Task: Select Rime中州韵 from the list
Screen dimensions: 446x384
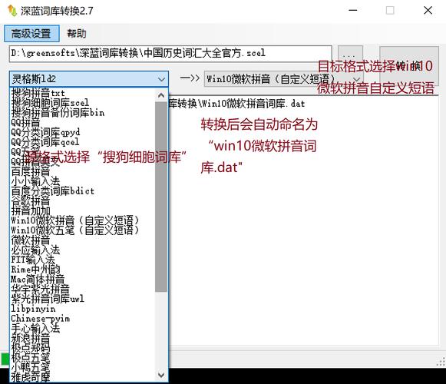Action: pyautogui.click(x=82, y=270)
